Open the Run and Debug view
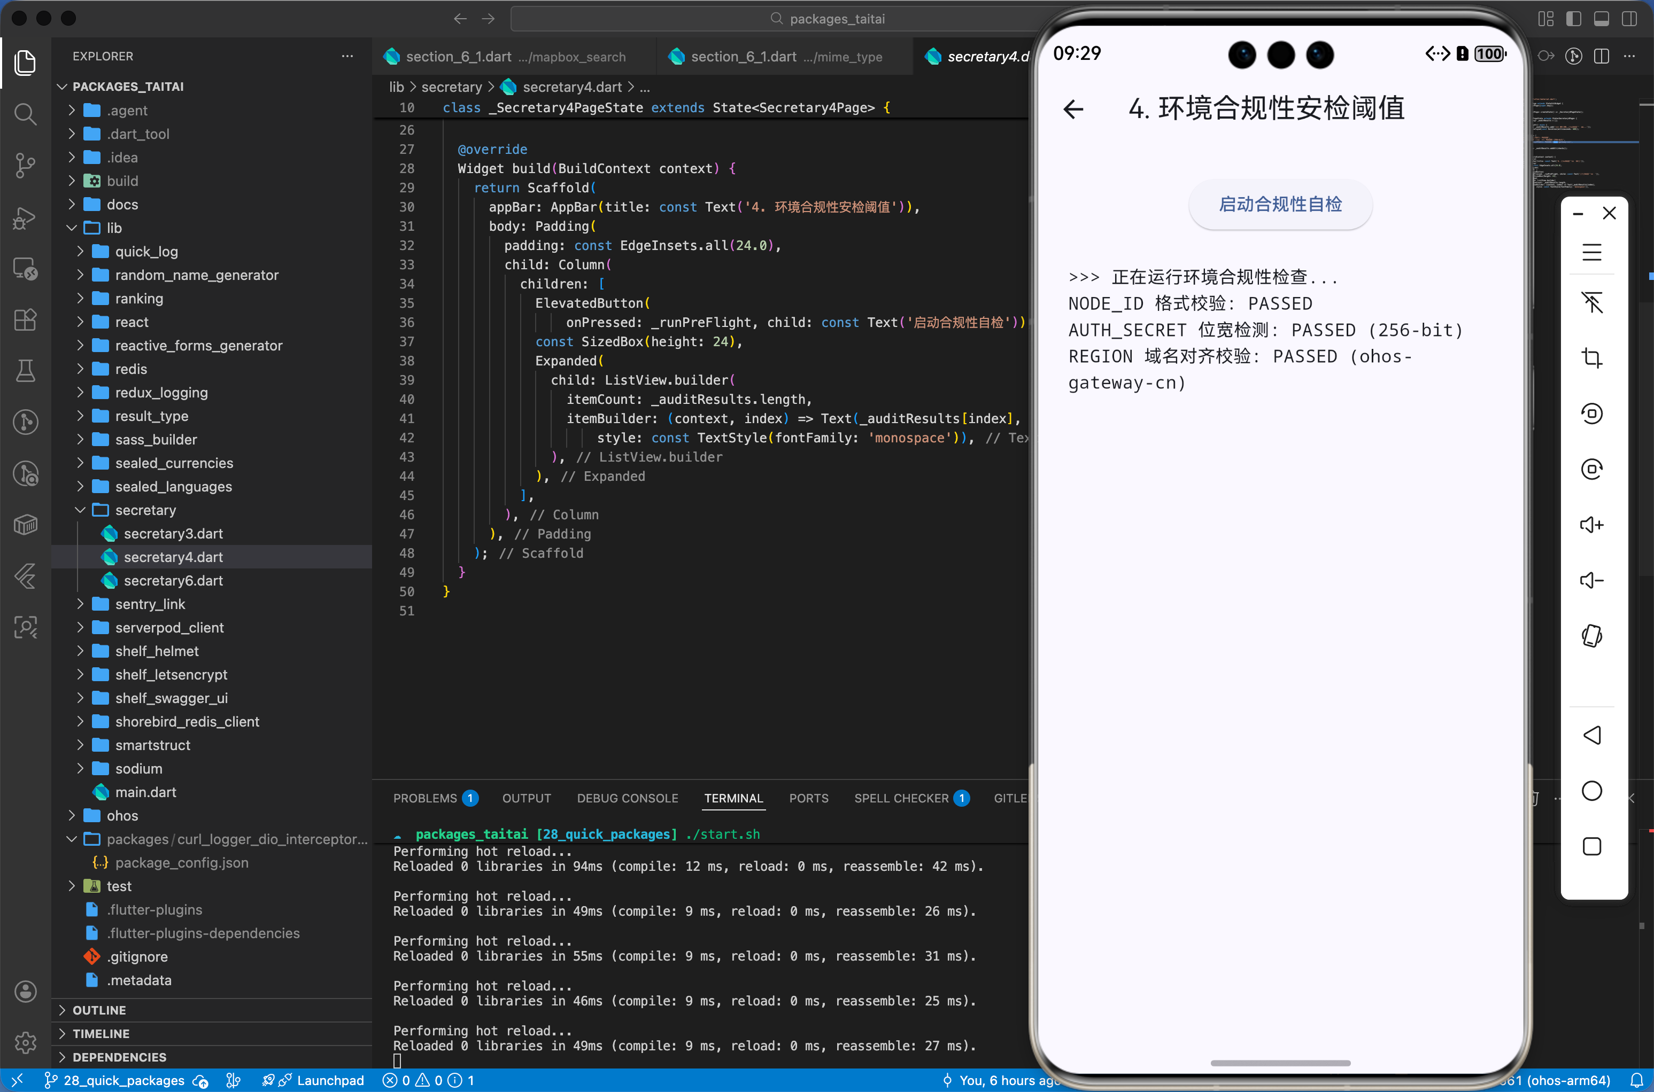The height and width of the screenshot is (1092, 1654). (x=25, y=218)
